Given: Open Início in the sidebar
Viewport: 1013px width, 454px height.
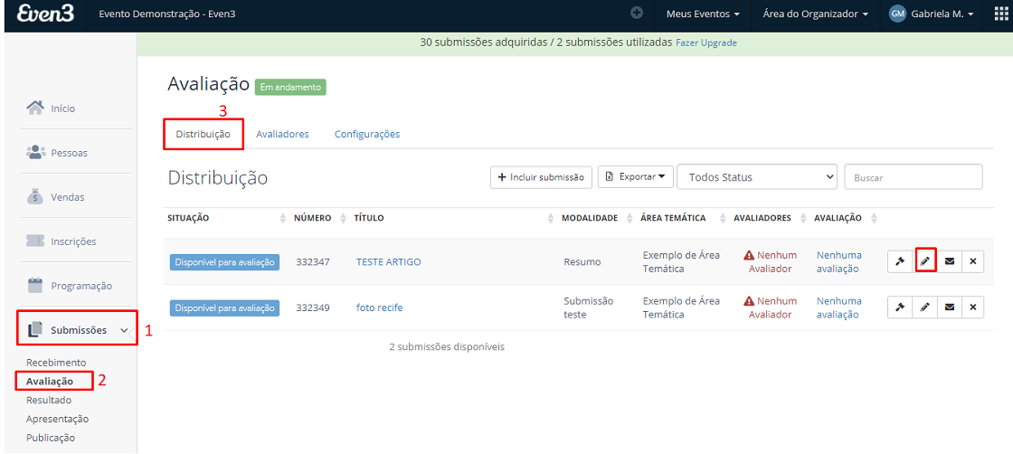Looking at the screenshot, I should (x=51, y=109).
